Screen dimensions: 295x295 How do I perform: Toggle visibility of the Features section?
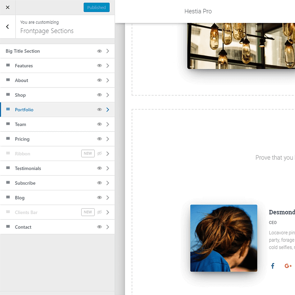[99, 66]
